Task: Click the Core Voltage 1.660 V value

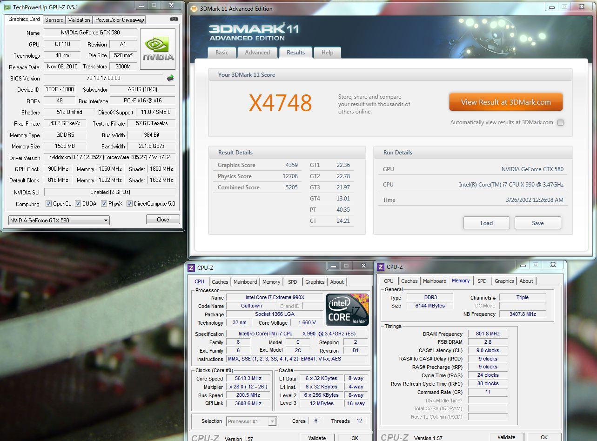Action: coord(307,322)
